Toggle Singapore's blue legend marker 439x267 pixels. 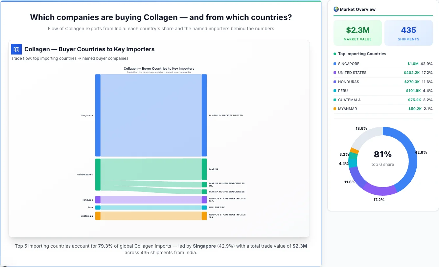pos(334,64)
